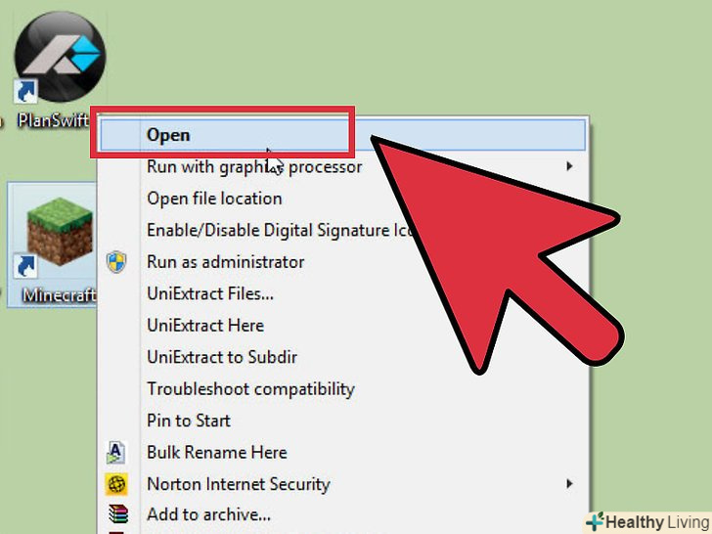Choose Open file location
Screen dimensions: 712x534
[x=214, y=199]
